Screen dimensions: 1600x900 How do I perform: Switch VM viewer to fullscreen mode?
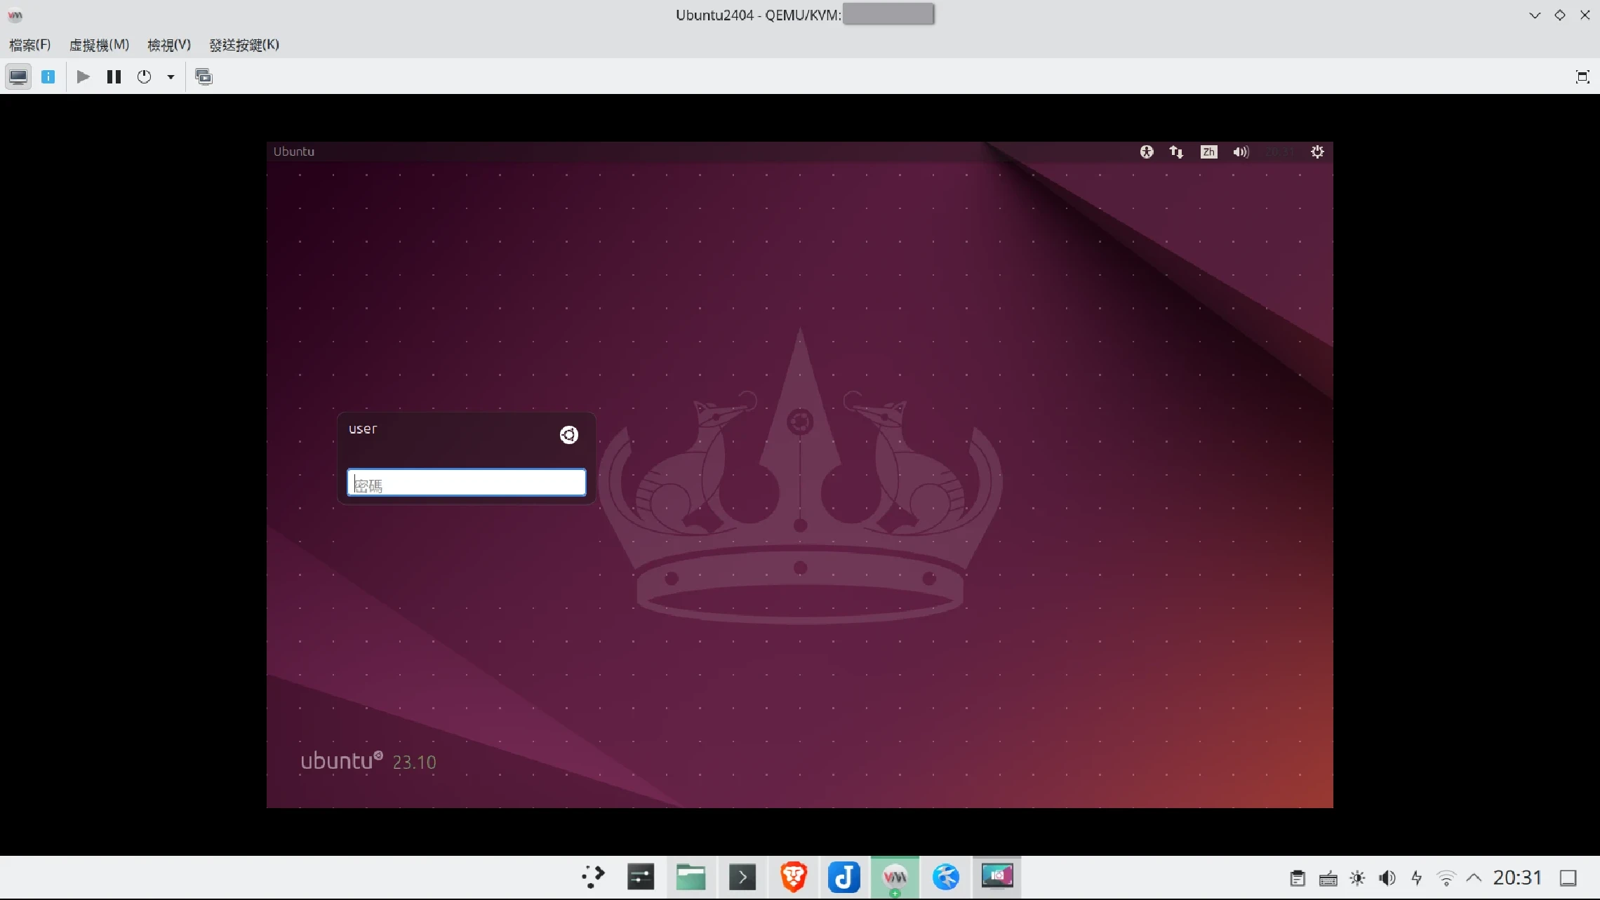pyautogui.click(x=1582, y=76)
